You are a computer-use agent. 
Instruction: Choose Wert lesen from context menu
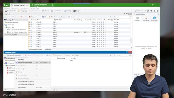[x=21, y=59]
